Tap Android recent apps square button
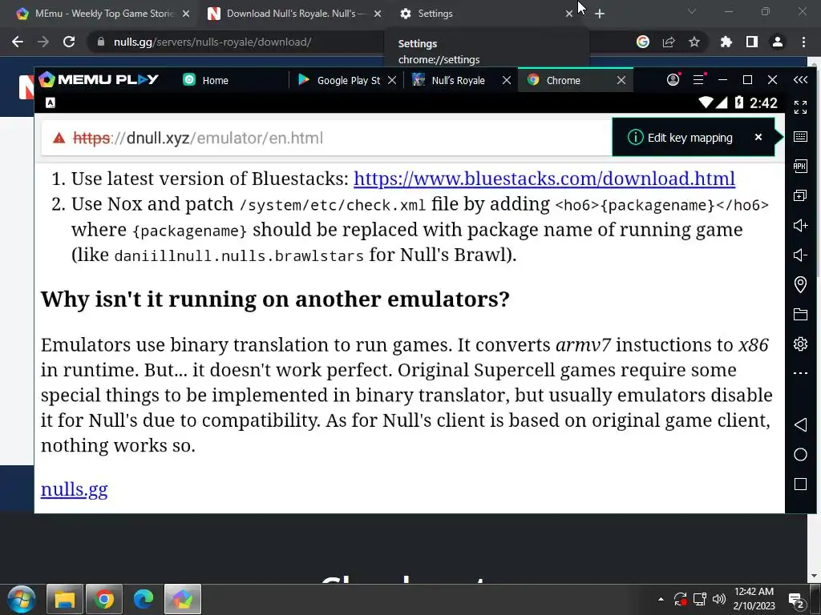This screenshot has height=615, width=821. (800, 484)
